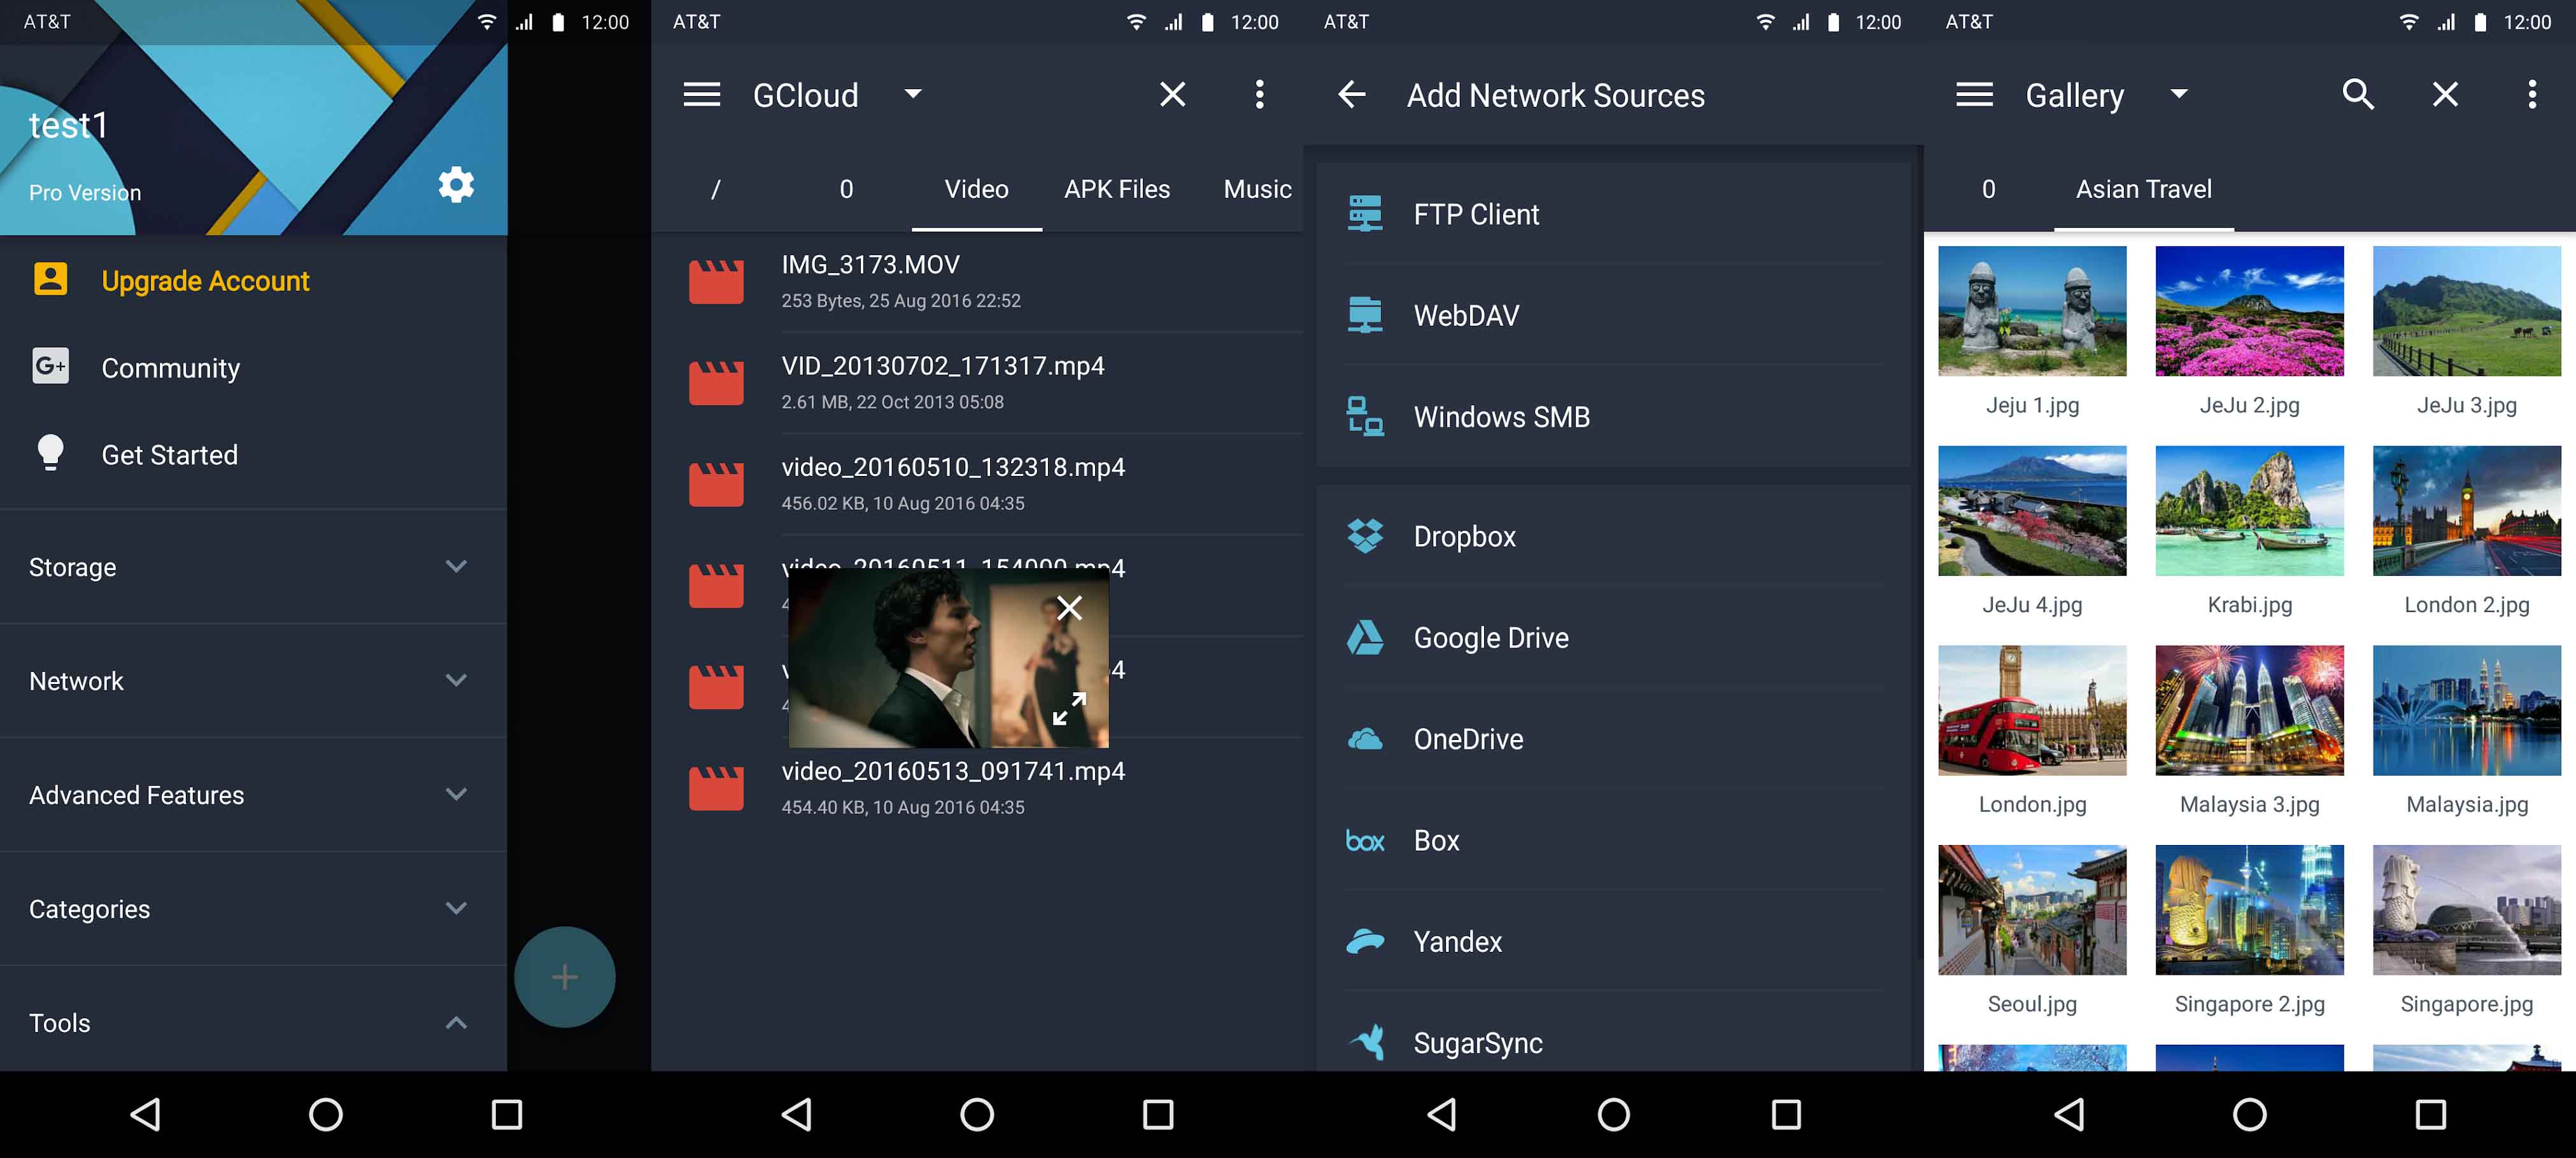Click the SugarSync bird icon

point(1367,1042)
